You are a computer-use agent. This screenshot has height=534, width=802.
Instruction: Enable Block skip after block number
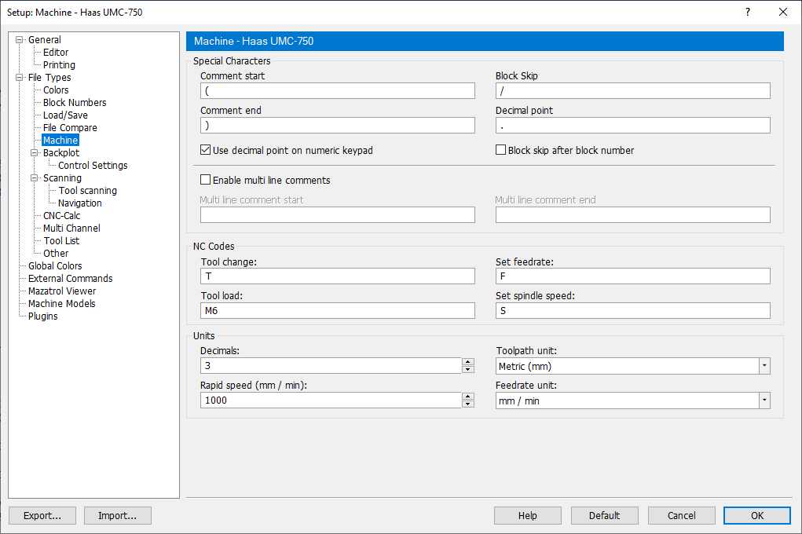click(501, 150)
